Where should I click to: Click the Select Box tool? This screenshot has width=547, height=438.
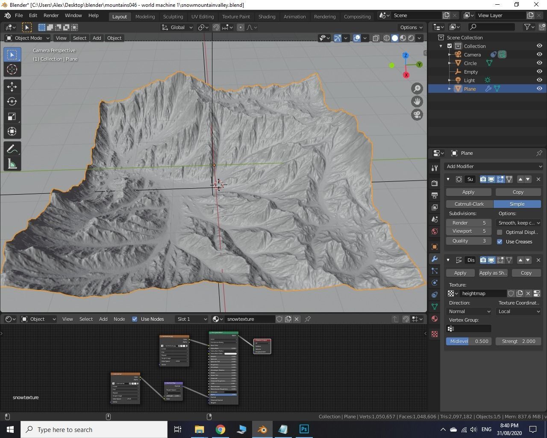click(12, 55)
